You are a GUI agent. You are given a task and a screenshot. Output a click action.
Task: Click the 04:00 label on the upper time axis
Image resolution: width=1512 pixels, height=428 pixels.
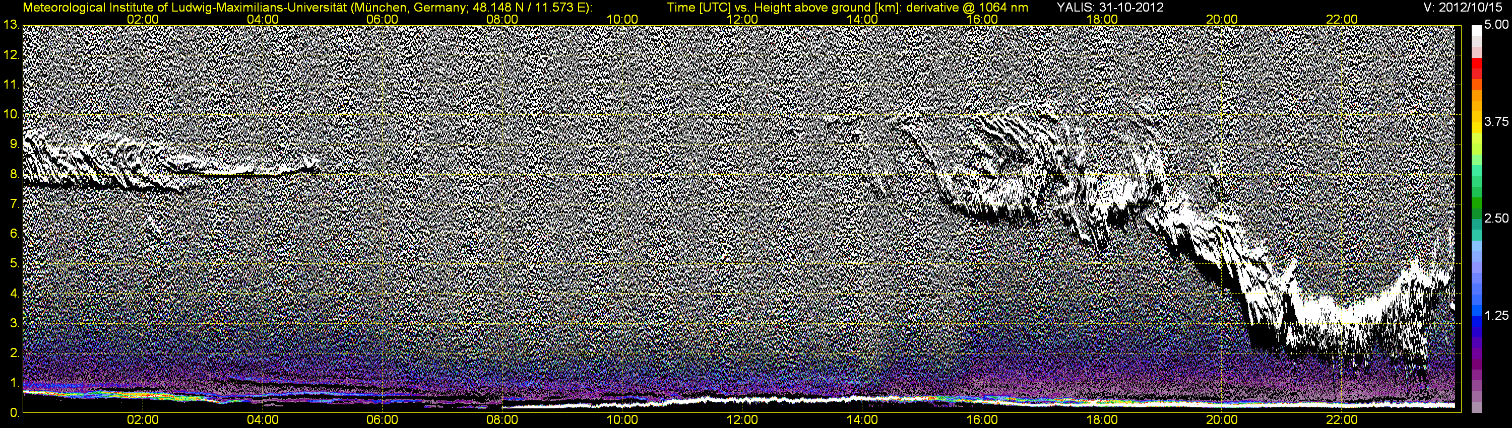tap(263, 19)
